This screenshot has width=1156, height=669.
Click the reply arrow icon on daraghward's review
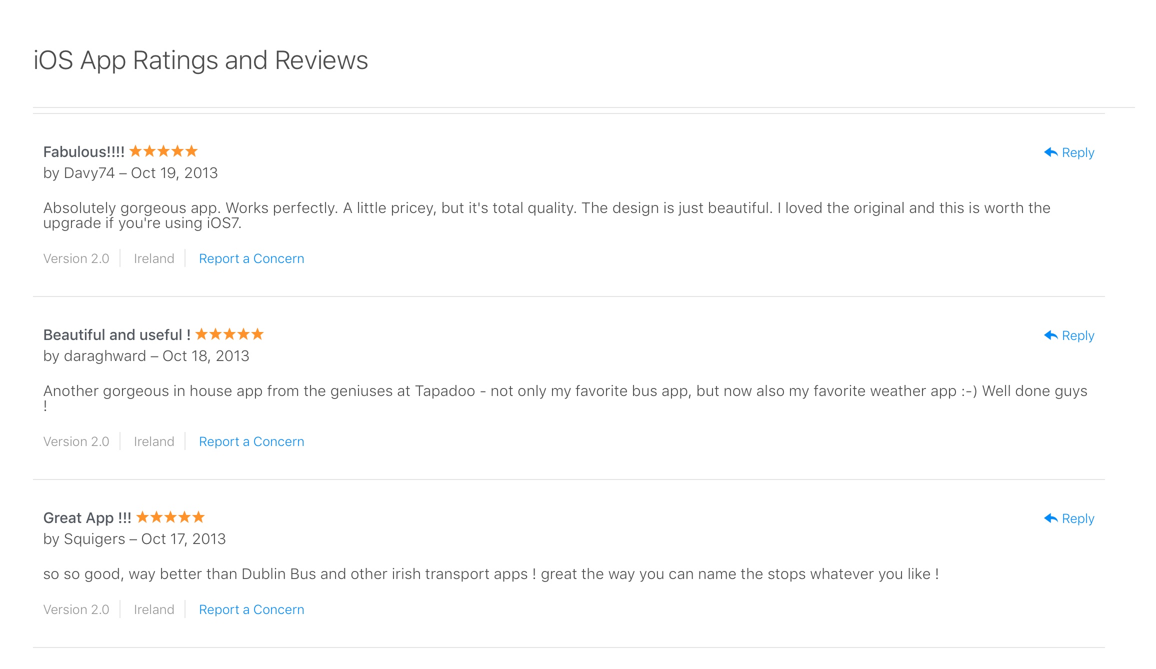1050,335
